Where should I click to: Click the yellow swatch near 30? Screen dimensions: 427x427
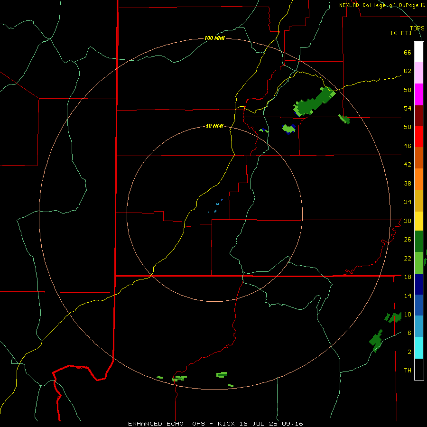tap(419, 221)
